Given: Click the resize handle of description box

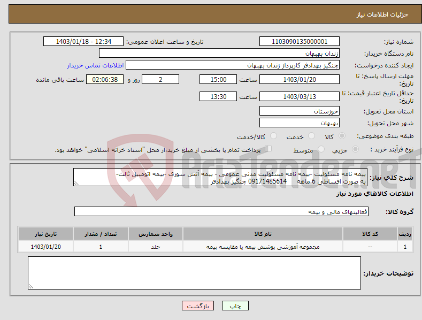Looking at the screenshot, I should (x=76, y=183).
